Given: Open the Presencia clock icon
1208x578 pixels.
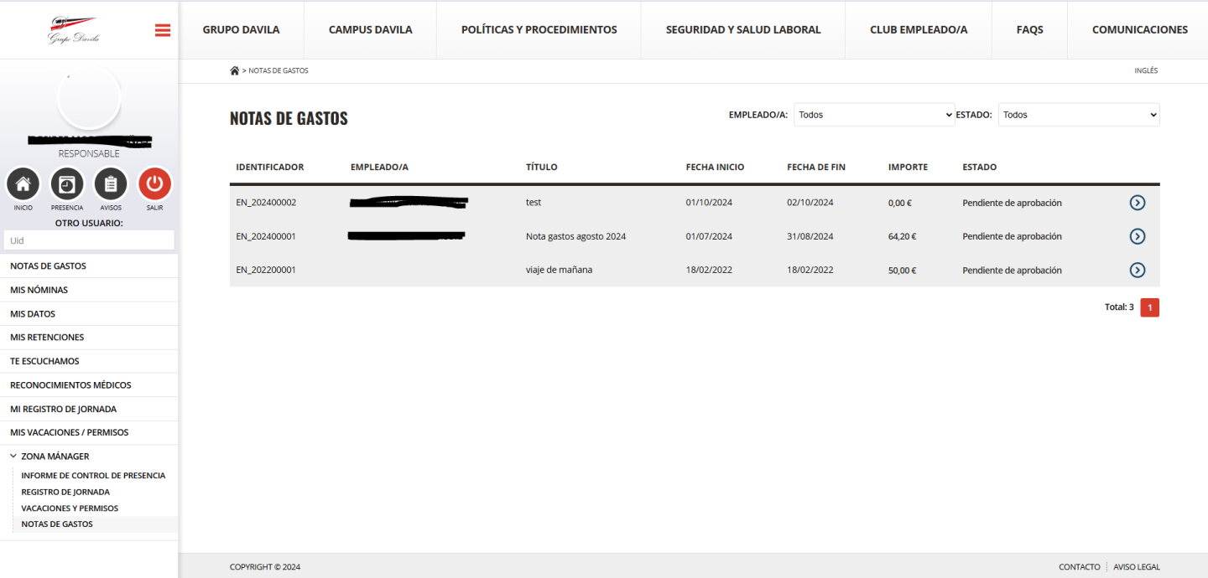Looking at the screenshot, I should (x=67, y=184).
